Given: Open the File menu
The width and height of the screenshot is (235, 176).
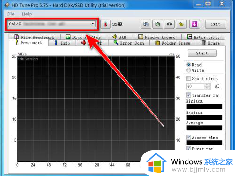Looking at the screenshot, I should (x=11, y=14).
